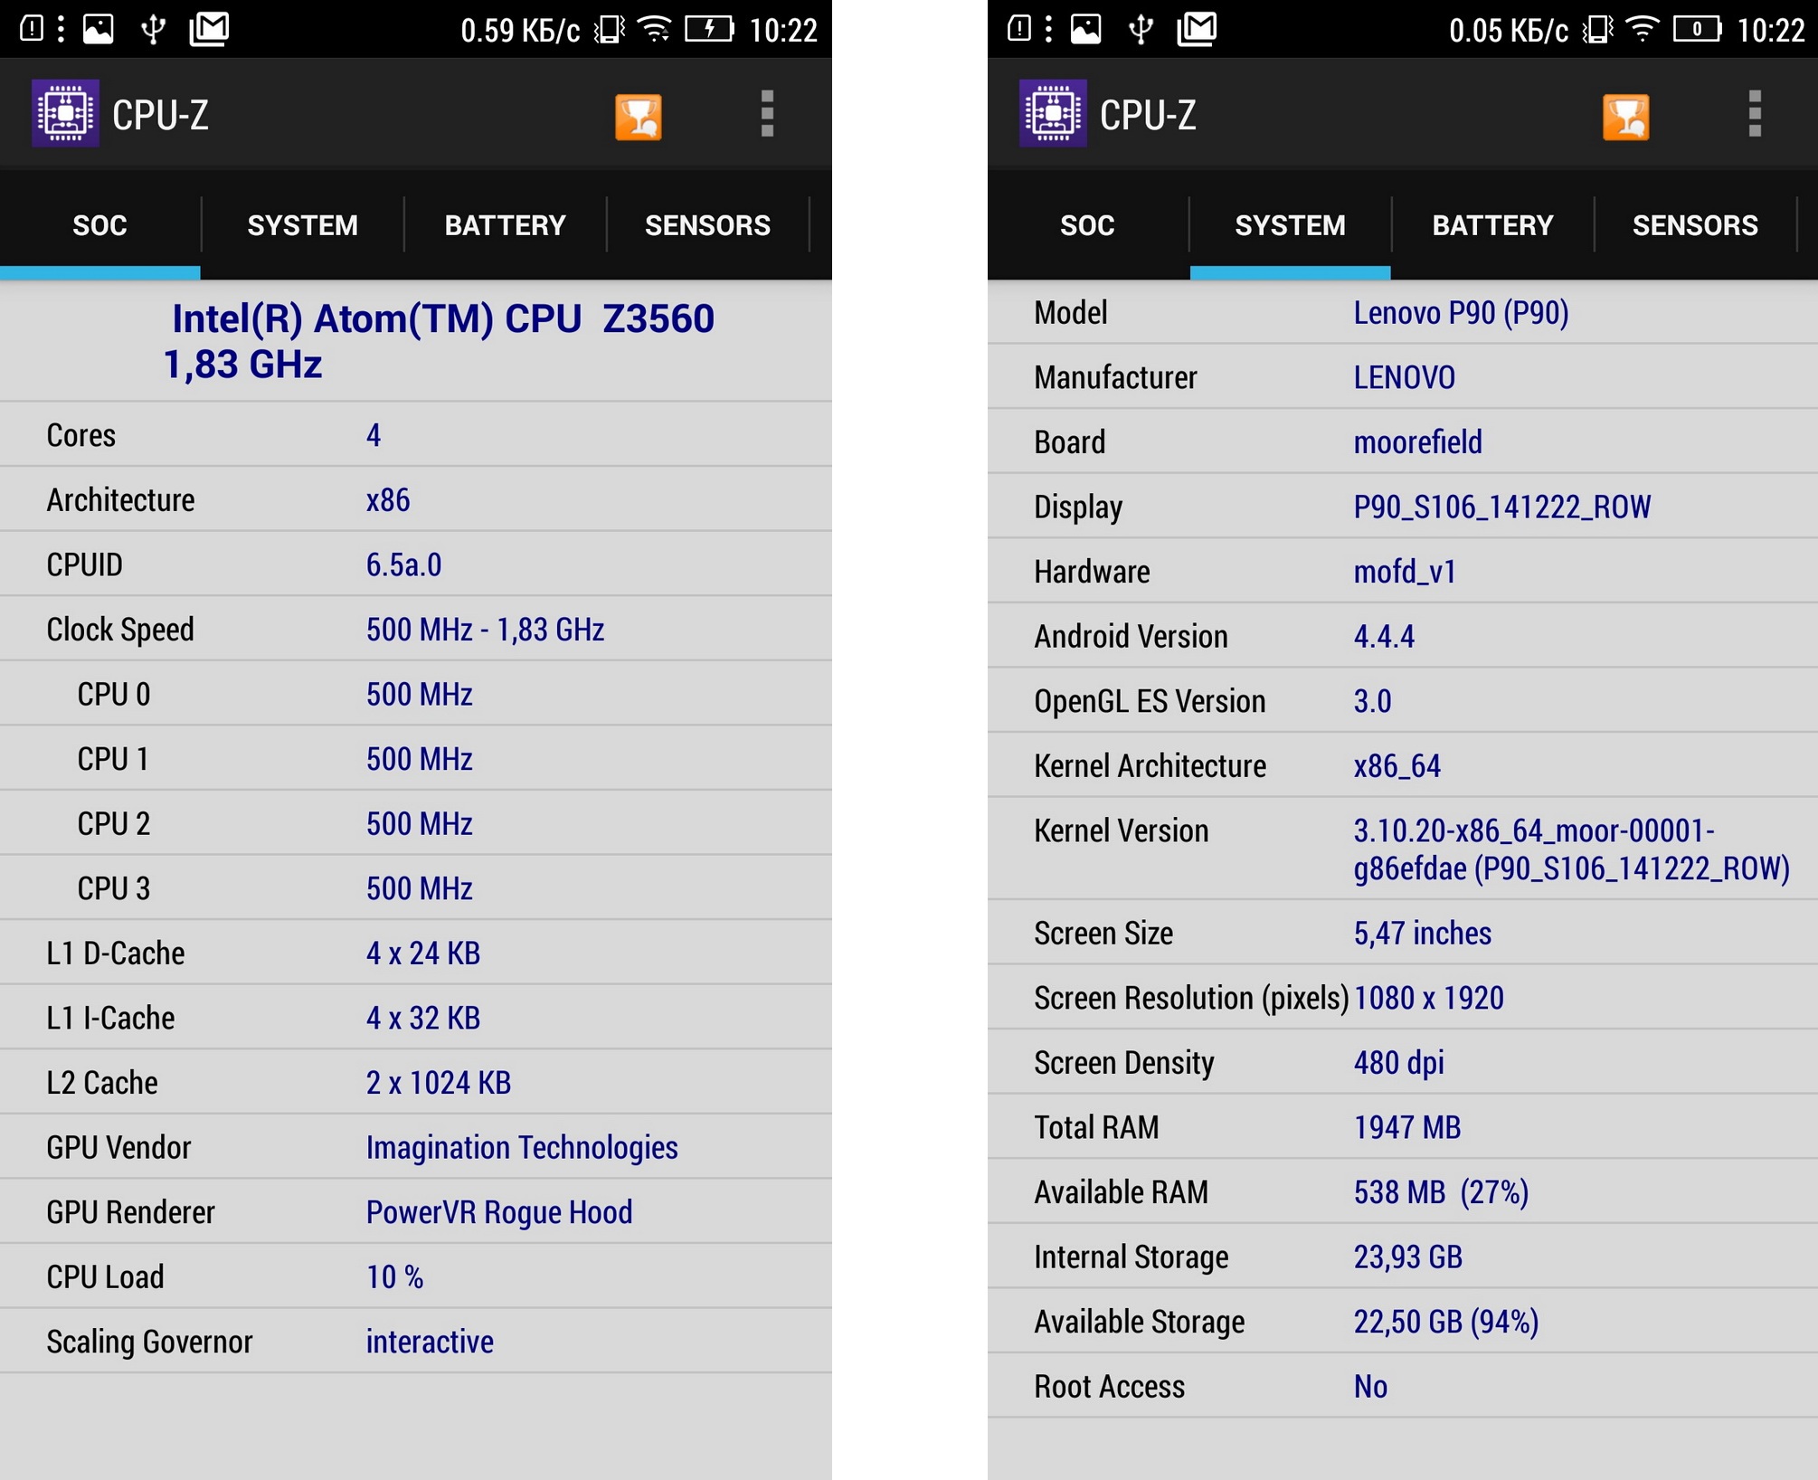The width and height of the screenshot is (1818, 1480).
Task: Tap Root Access value No
Action: pyautogui.click(x=1370, y=1387)
